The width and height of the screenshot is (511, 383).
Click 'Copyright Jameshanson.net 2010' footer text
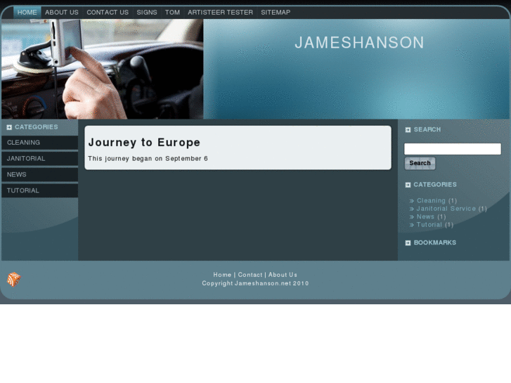click(x=255, y=284)
